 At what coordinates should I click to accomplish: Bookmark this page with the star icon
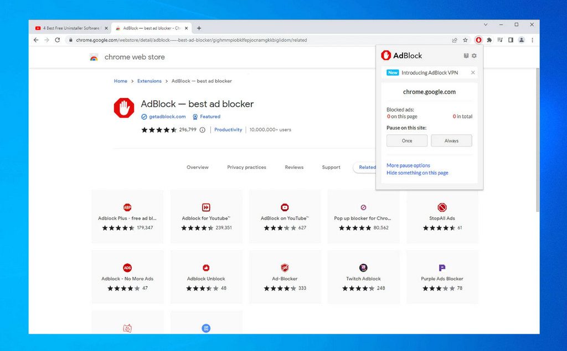point(465,40)
